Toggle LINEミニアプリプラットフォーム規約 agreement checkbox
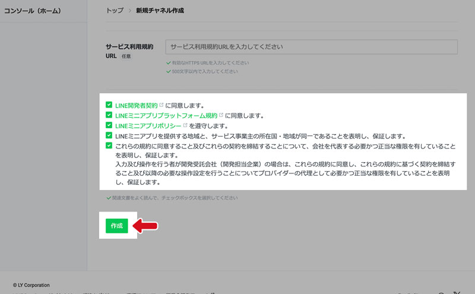The height and width of the screenshot is (294, 475). (109, 115)
